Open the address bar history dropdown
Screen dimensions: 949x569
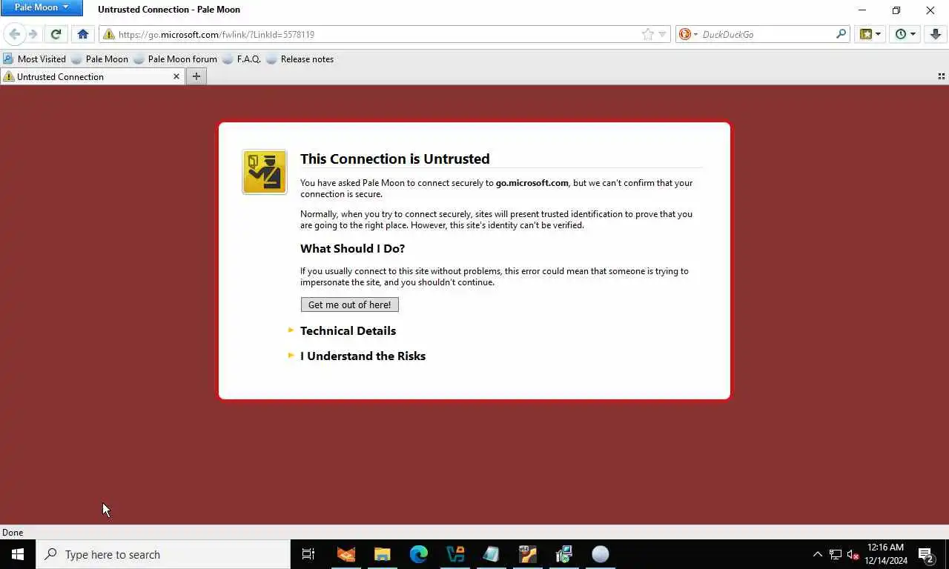(x=663, y=34)
